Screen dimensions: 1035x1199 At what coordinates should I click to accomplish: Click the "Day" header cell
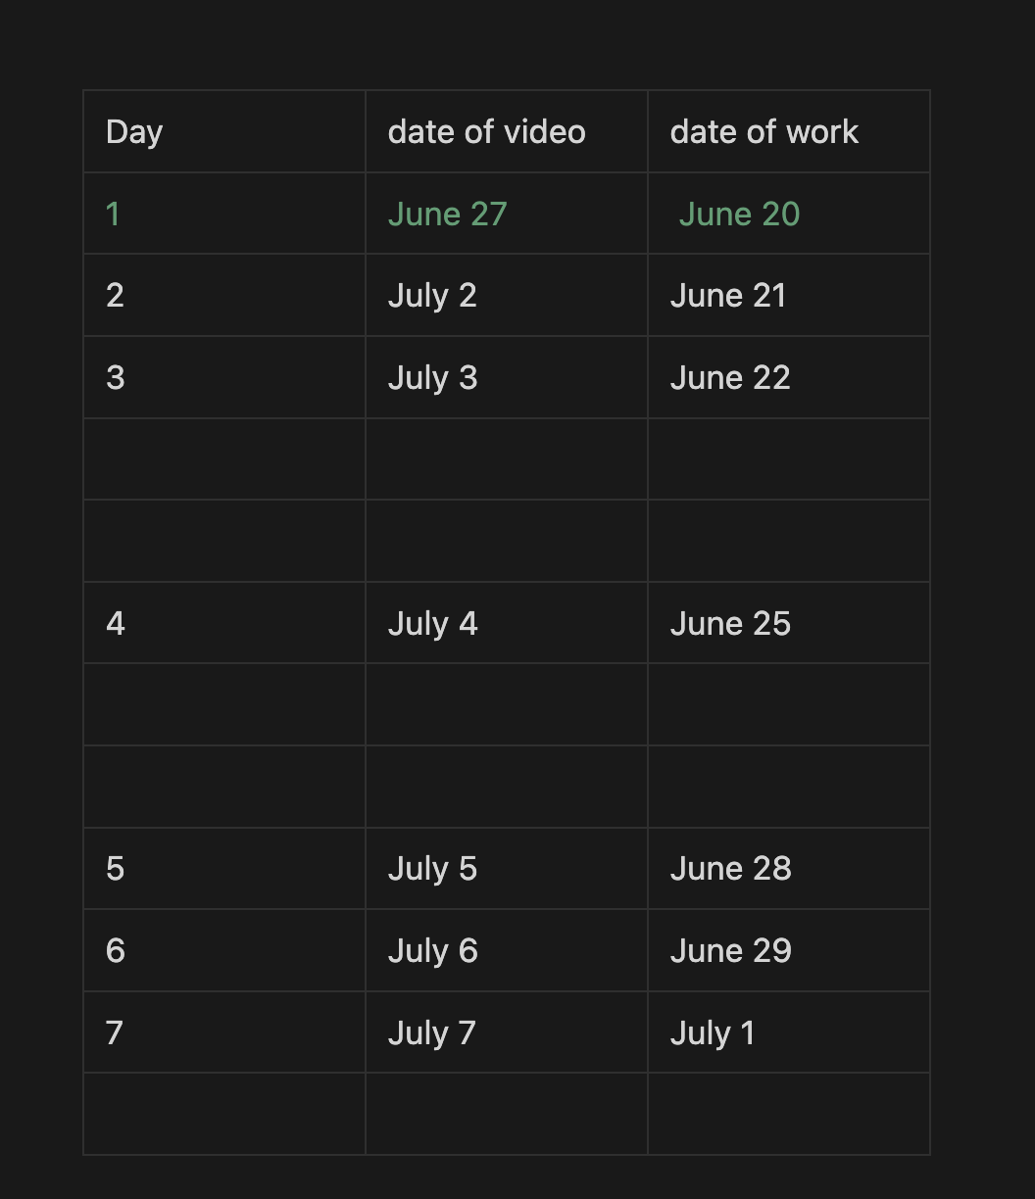click(134, 132)
